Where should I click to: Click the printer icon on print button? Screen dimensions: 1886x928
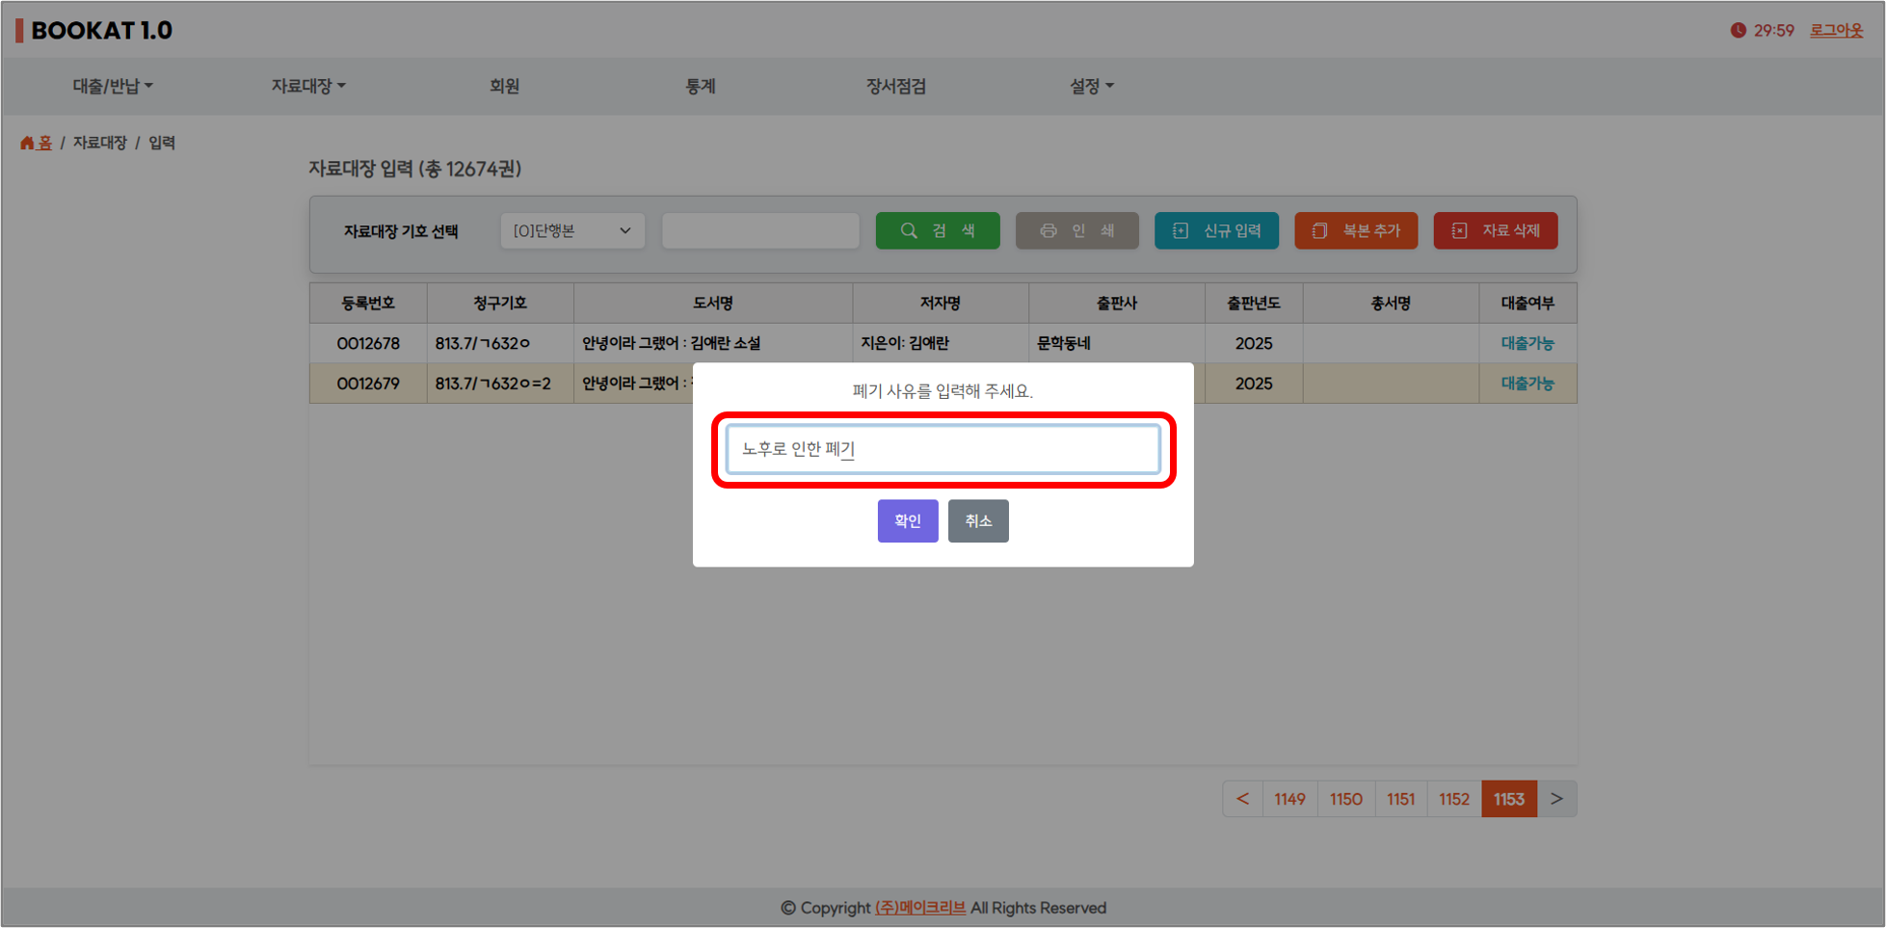(1048, 231)
